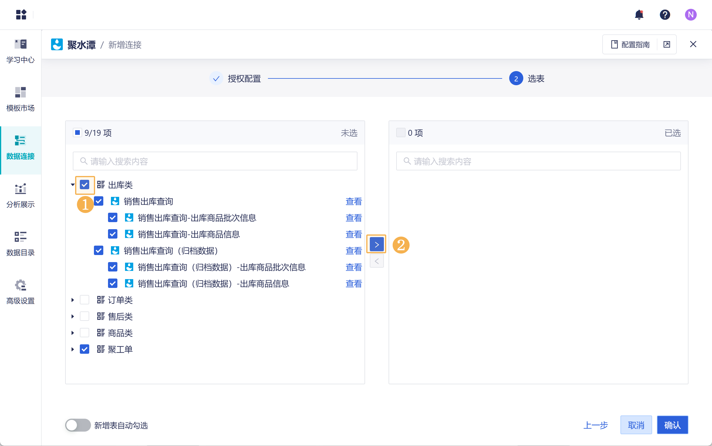Screen dimensions: 712x446
Task: Focus the 未选 list search box
Action: pyautogui.click(x=215, y=161)
